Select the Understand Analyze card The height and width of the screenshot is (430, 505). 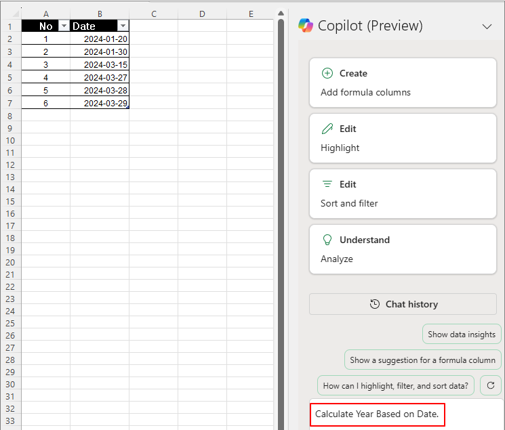[x=403, y=249]
